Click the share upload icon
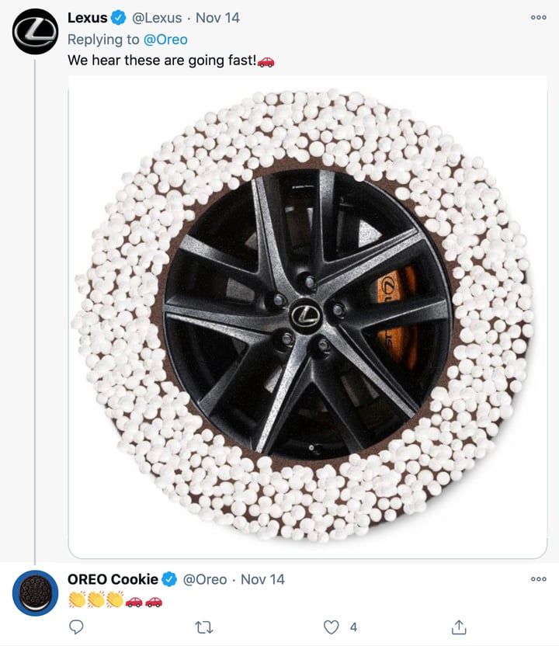Screen dimensions: 559x646 pyautogui.click(x=459, y=627)
